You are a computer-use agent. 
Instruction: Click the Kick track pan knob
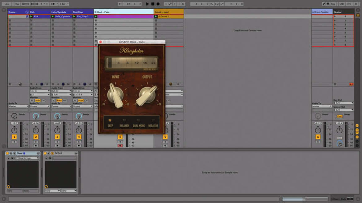click(x=36, y=130)
